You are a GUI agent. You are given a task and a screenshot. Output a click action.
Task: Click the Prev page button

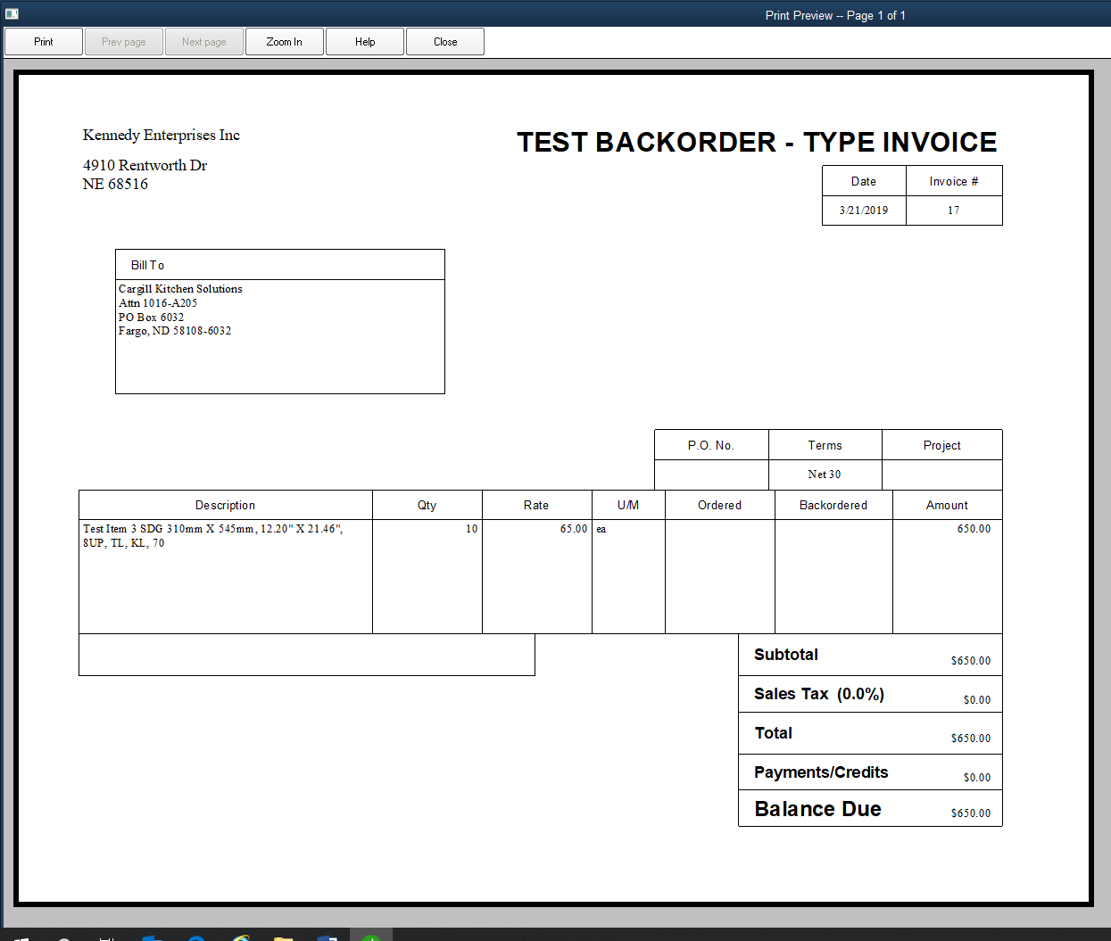(x=123, y=41)
